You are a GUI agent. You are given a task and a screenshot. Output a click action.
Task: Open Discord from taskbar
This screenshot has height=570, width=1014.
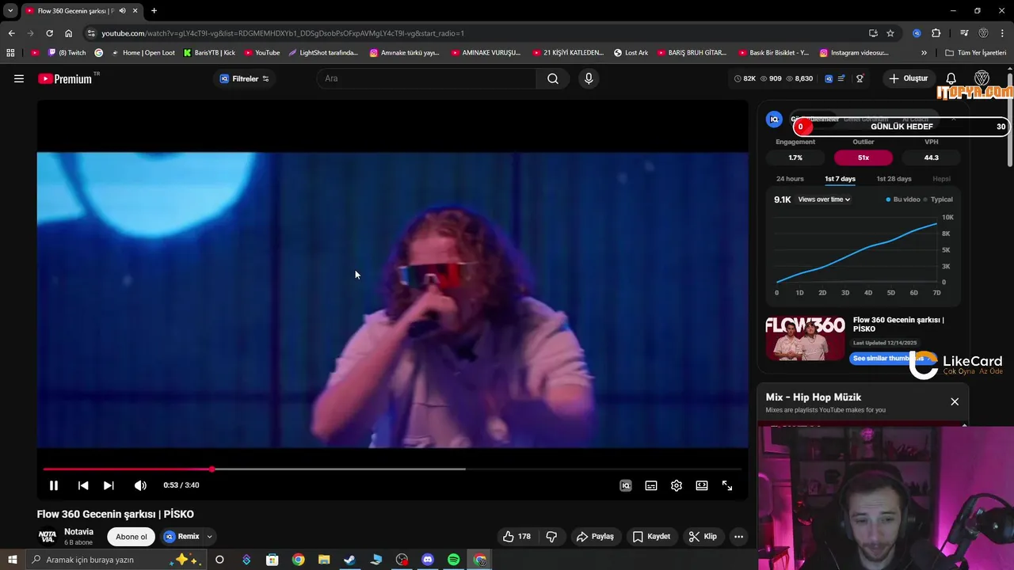click(x=428, y=560)
